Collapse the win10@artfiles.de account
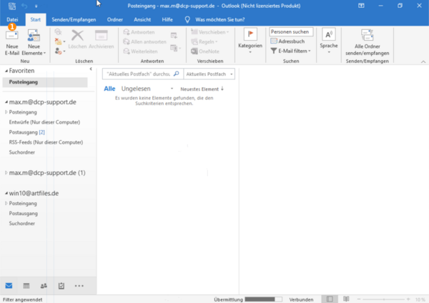This screenshot has height=303, width=429. (x=6, y=194)
